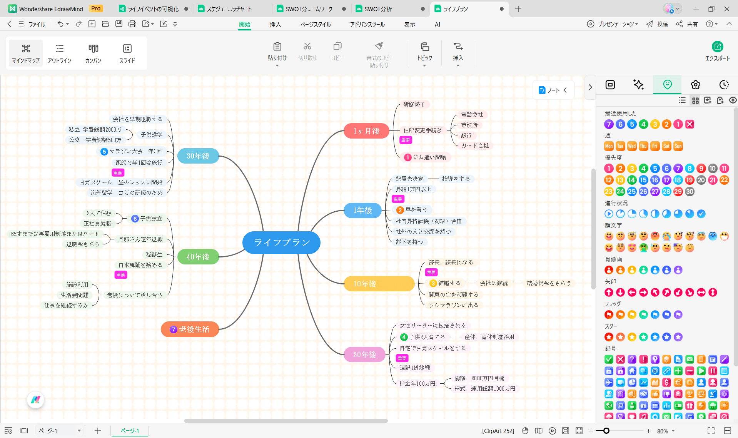Click the 共有 share button
Viewport: 738px width, 438px height.
pyautogui.click(x=687, y=24)
